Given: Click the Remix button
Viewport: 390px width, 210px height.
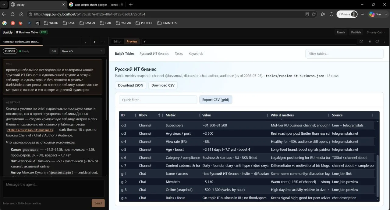Looking at the screenshot, I should [x=341, y=32].
